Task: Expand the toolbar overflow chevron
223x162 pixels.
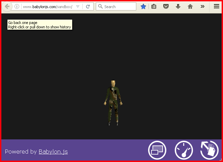Action: [x=202, y=6]
